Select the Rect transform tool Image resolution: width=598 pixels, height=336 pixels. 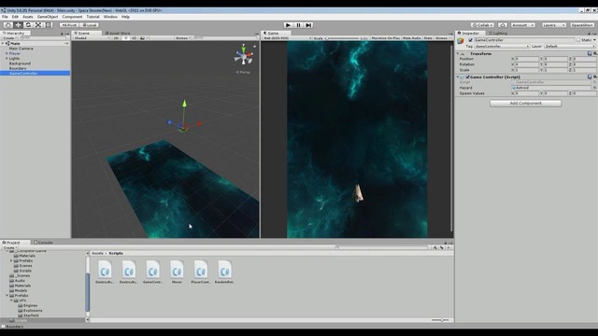point(49,25)
